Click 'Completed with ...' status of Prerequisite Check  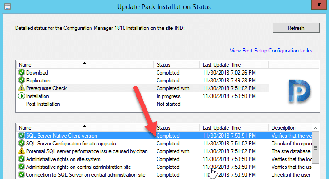pyautogui.click(x=176, y=88)
